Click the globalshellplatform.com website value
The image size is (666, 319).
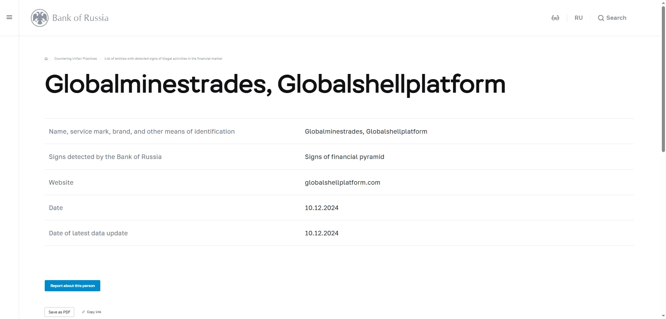342,183
